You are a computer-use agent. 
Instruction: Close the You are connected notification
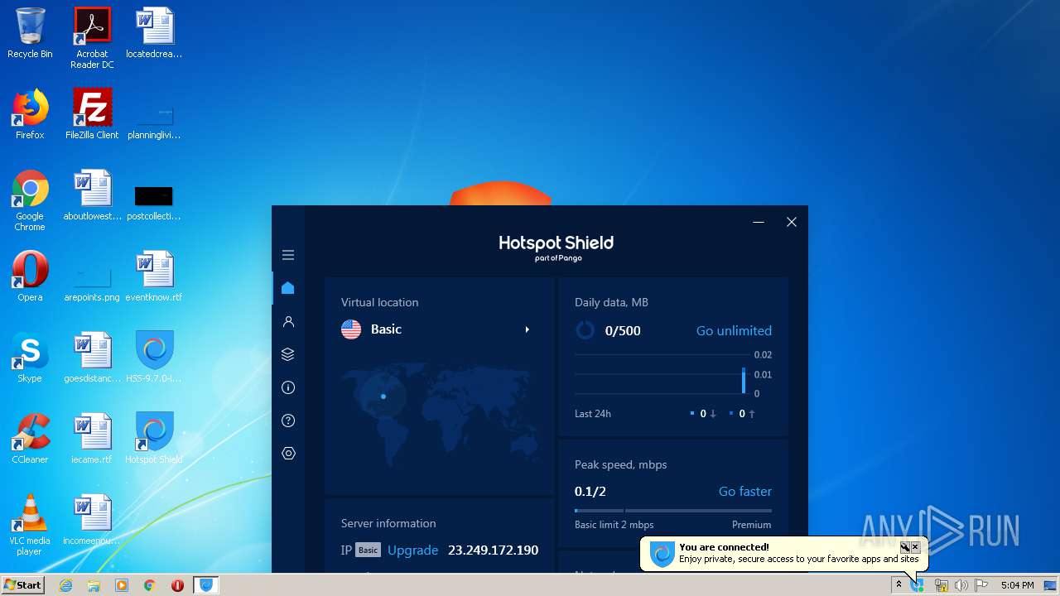915,547
